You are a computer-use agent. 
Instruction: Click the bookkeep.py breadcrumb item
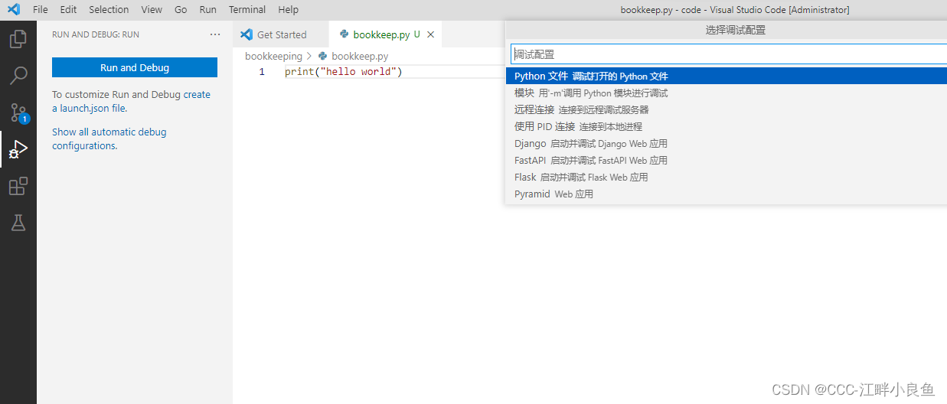coord(360,56)
